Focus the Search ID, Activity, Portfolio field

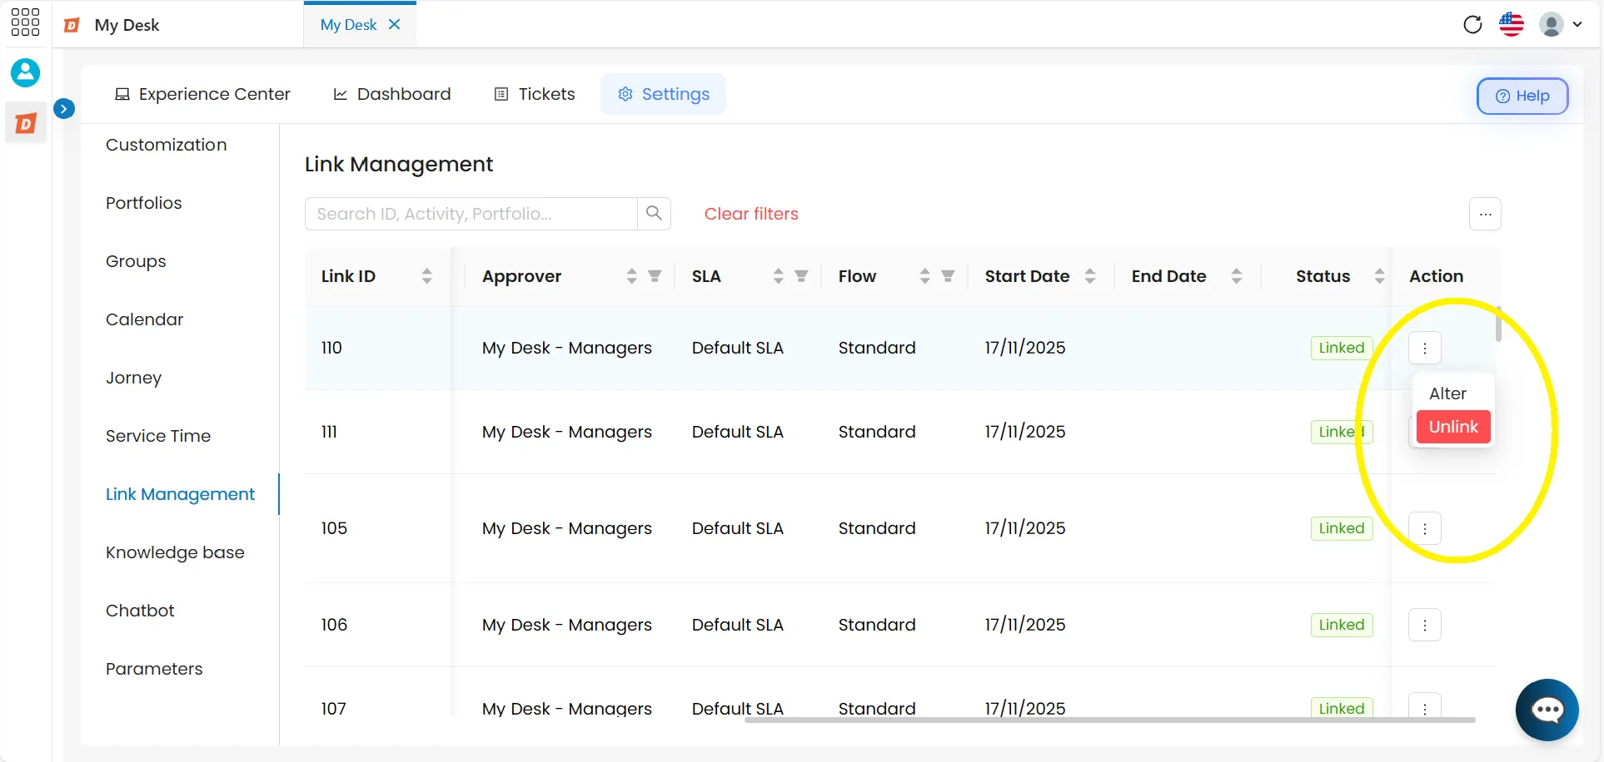coord(471,214)
